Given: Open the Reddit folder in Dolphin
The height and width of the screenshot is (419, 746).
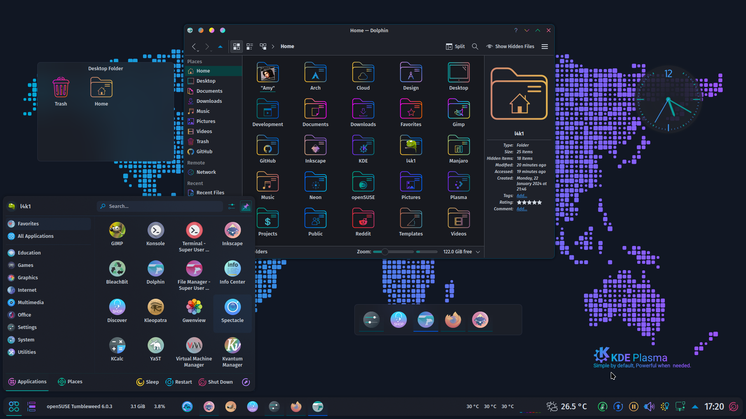Looking at the screenshot, I should click(x=363, y=222).
